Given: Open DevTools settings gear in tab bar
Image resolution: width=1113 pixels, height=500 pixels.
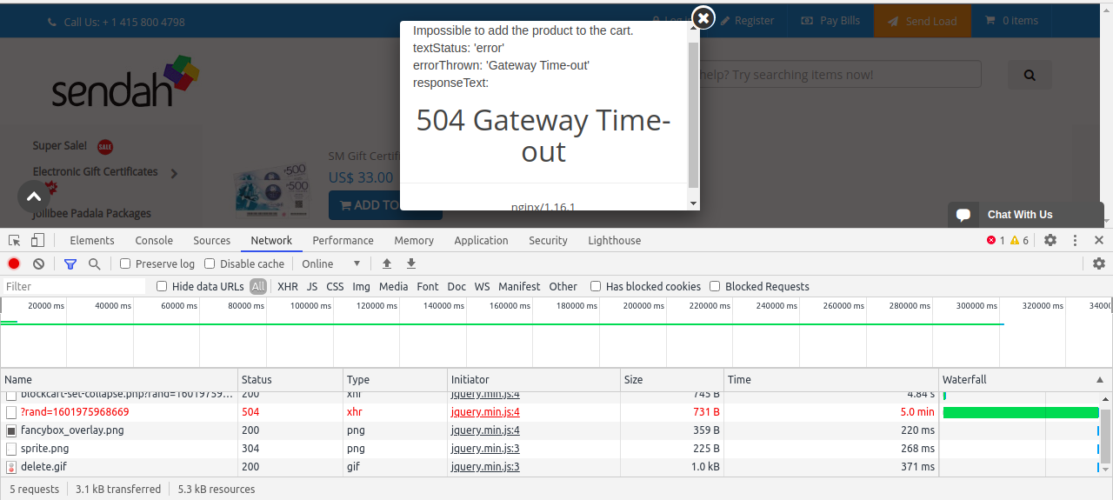Looking at the screenshot, I should (x=1050, y=240).
